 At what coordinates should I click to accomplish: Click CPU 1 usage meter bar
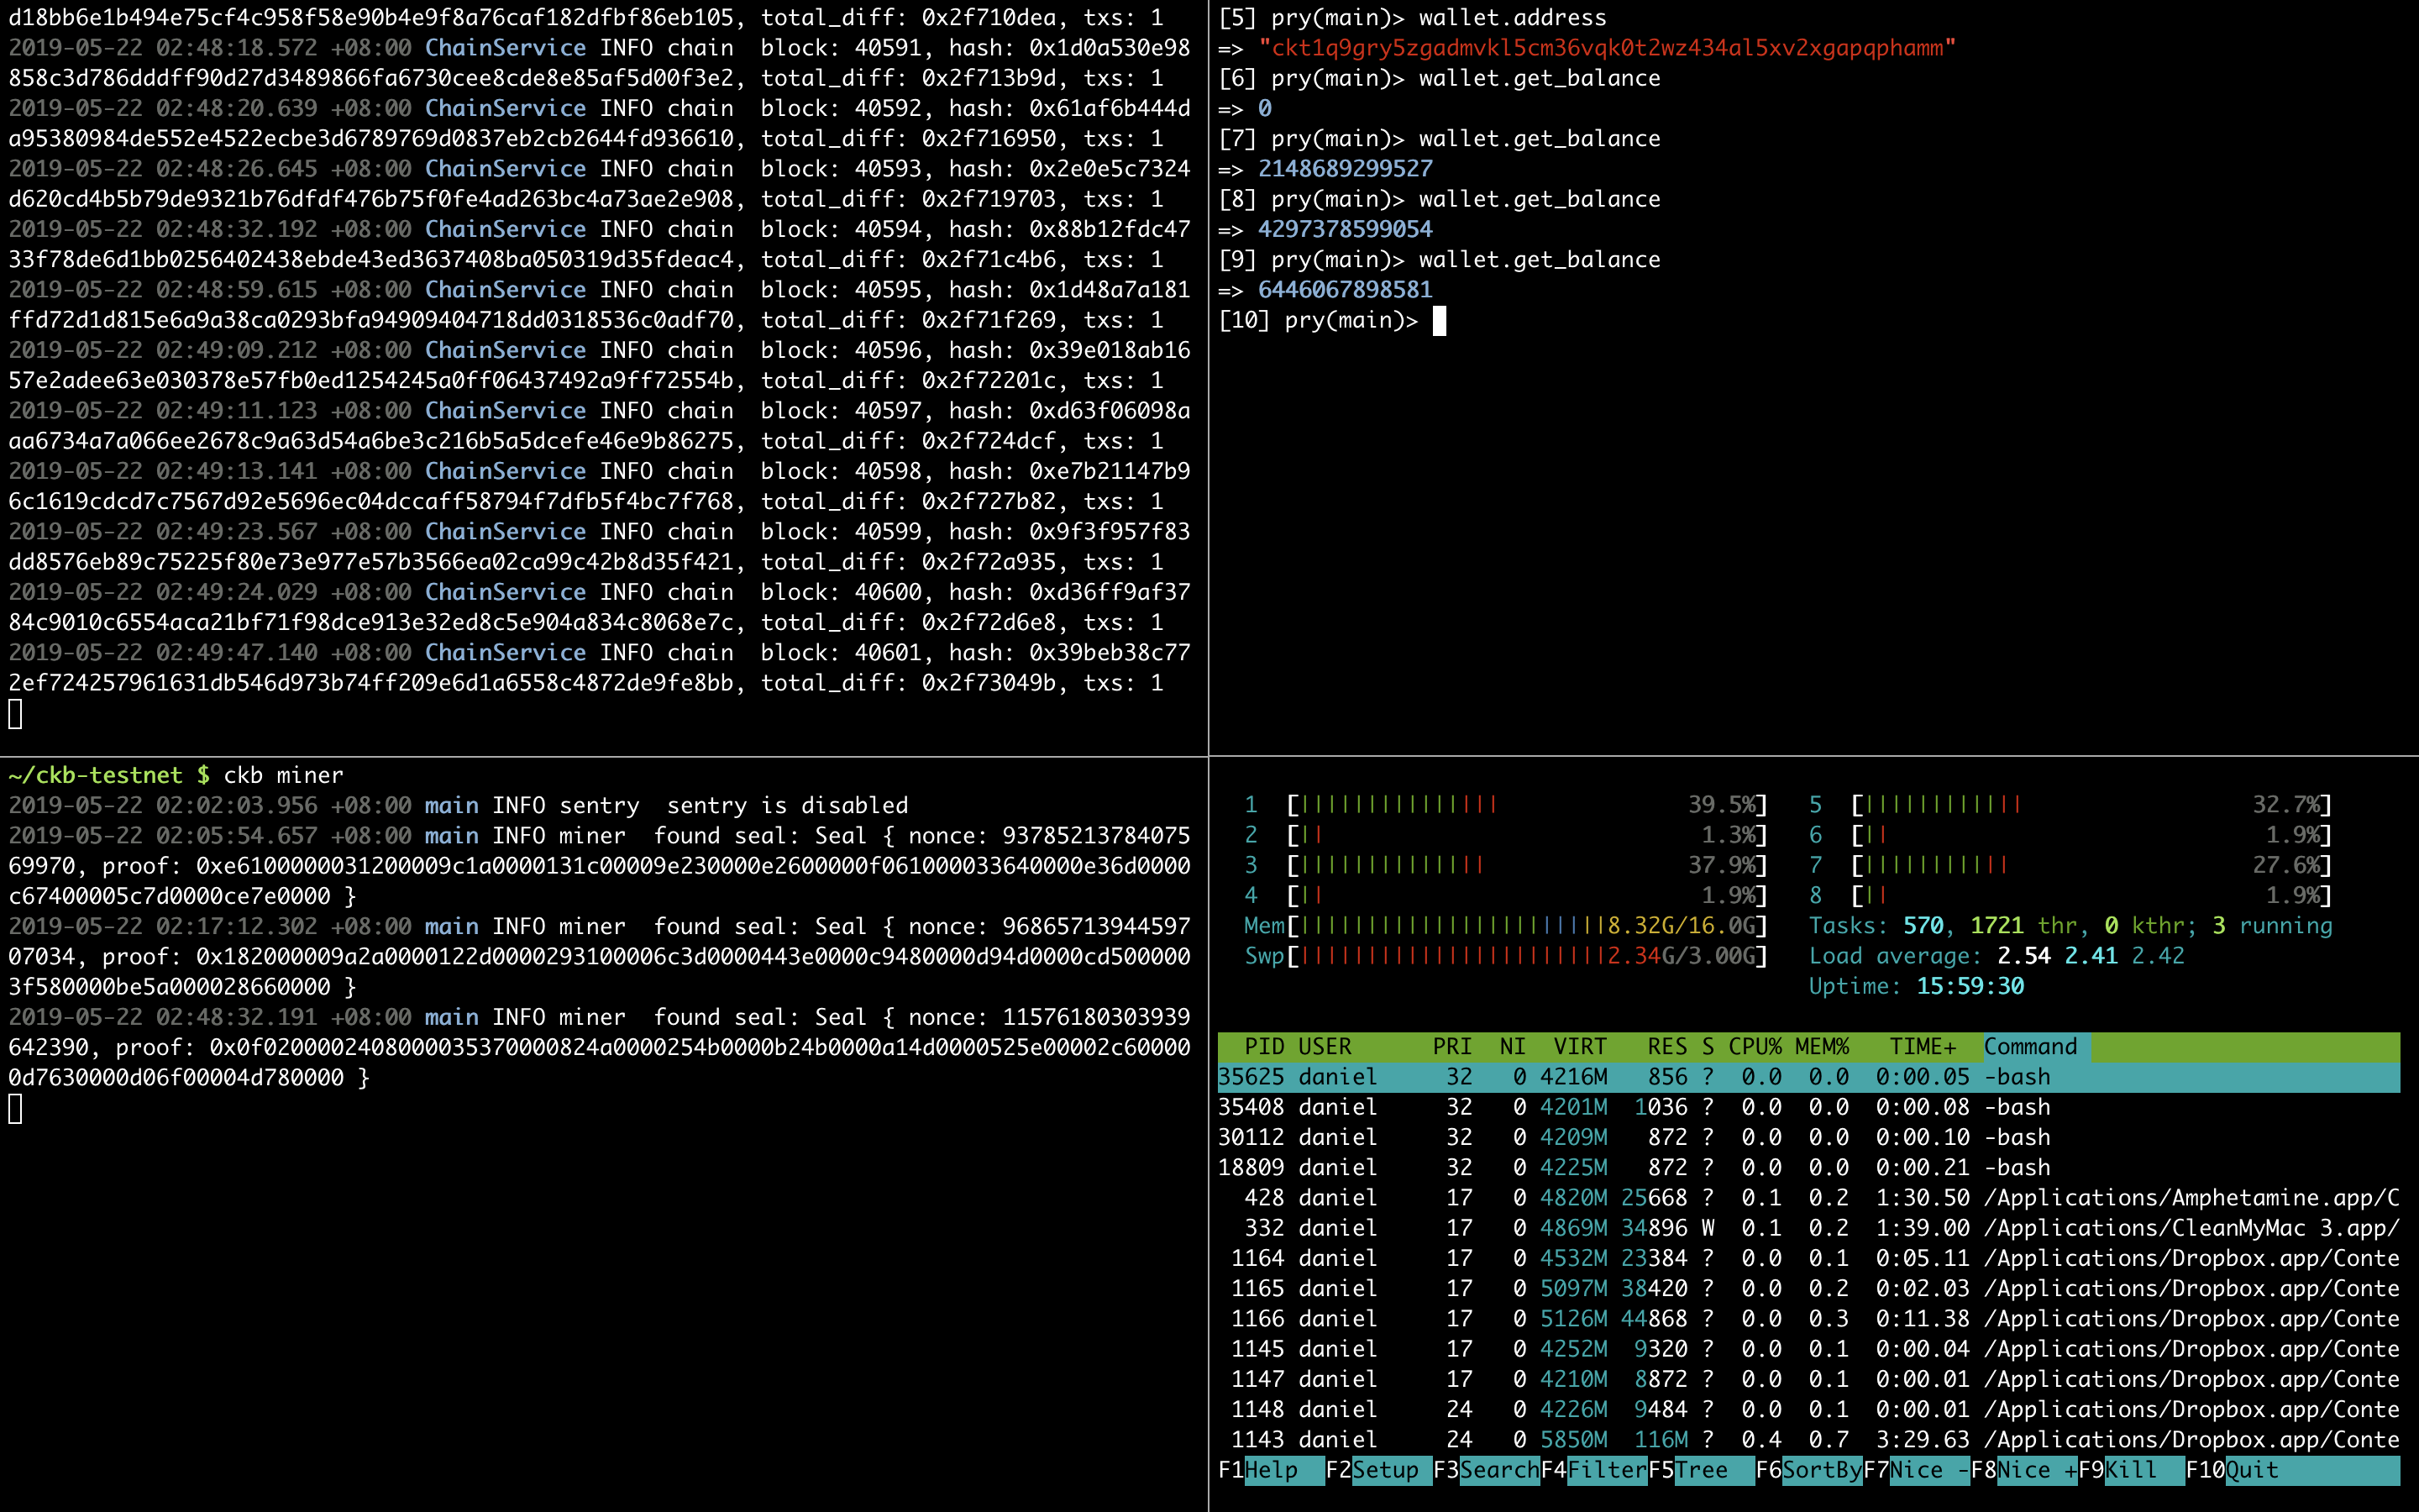1527,805
